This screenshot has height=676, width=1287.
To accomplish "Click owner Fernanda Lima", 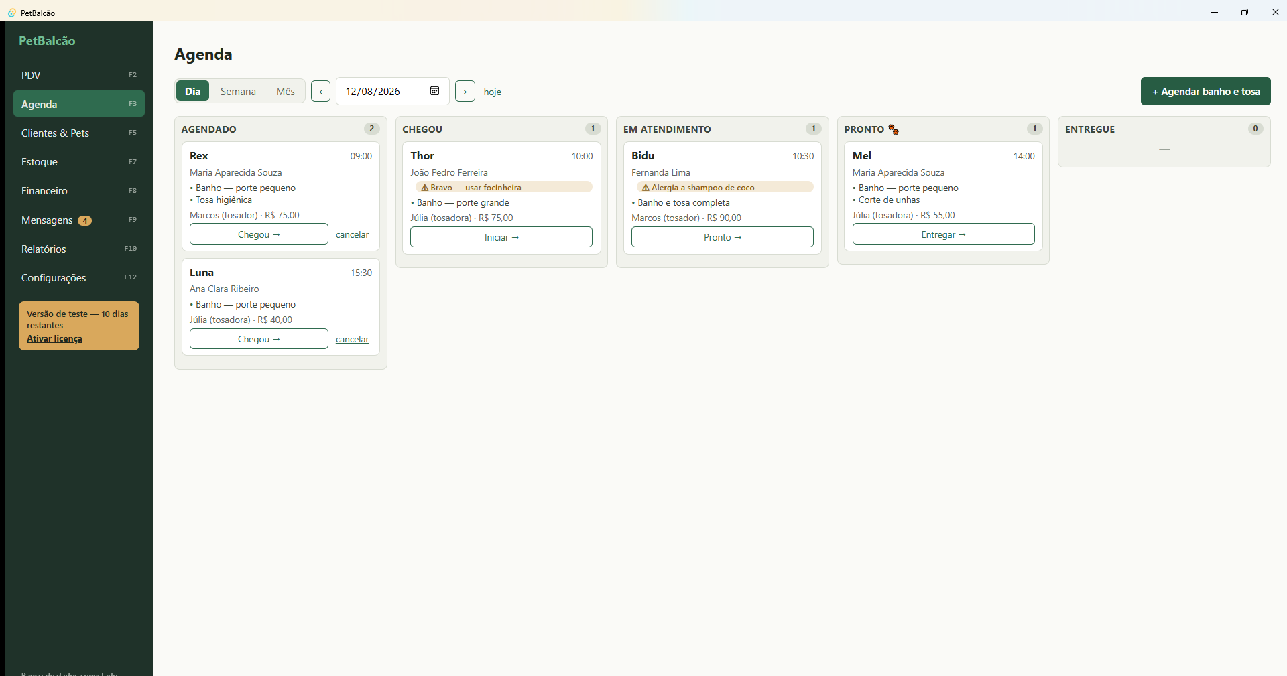I will [x=661, y=172].
